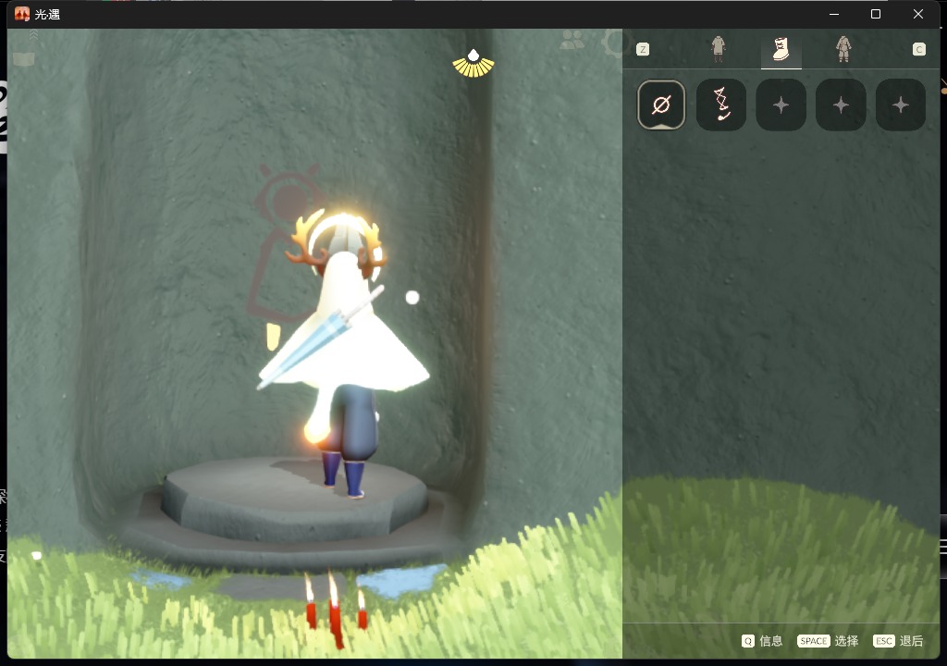The height and width of the screenshot is (666, 947).
Task: Click the Q 信息 info button
Action: (x=762, y=641)
